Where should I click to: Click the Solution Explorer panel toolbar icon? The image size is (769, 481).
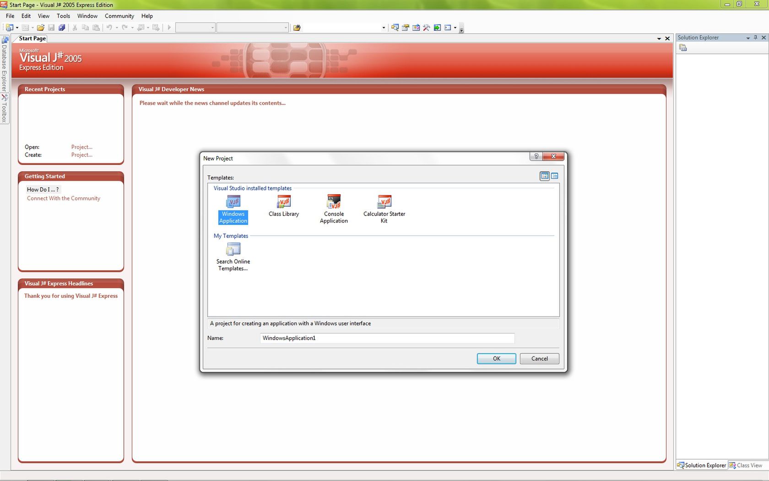click(683, 48)
